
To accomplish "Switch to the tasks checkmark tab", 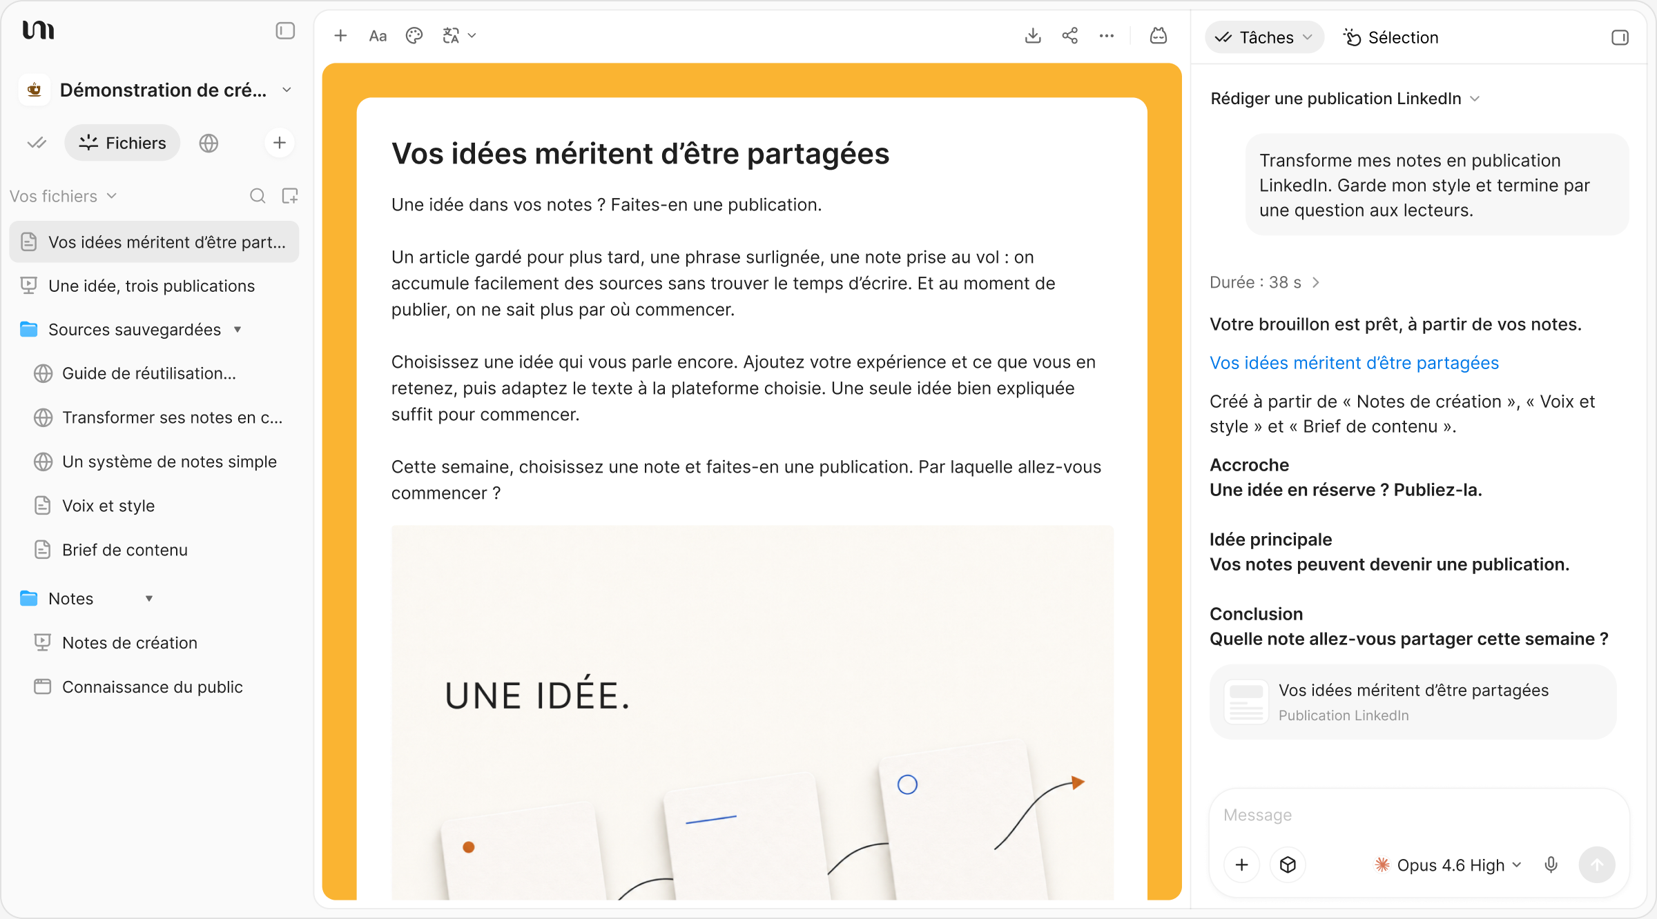I will click(37, 143).
